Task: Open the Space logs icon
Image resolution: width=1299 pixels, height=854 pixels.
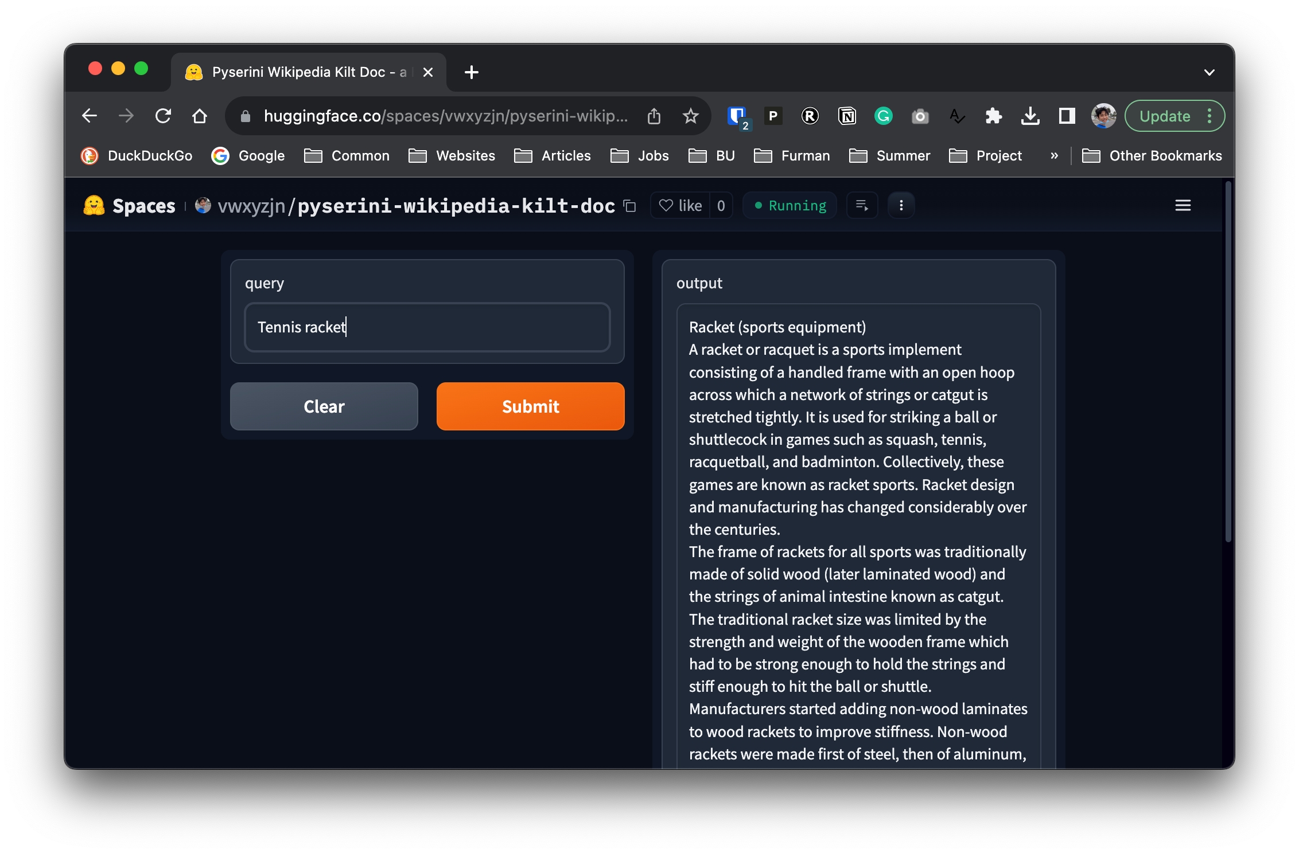Action: [862, 206]
